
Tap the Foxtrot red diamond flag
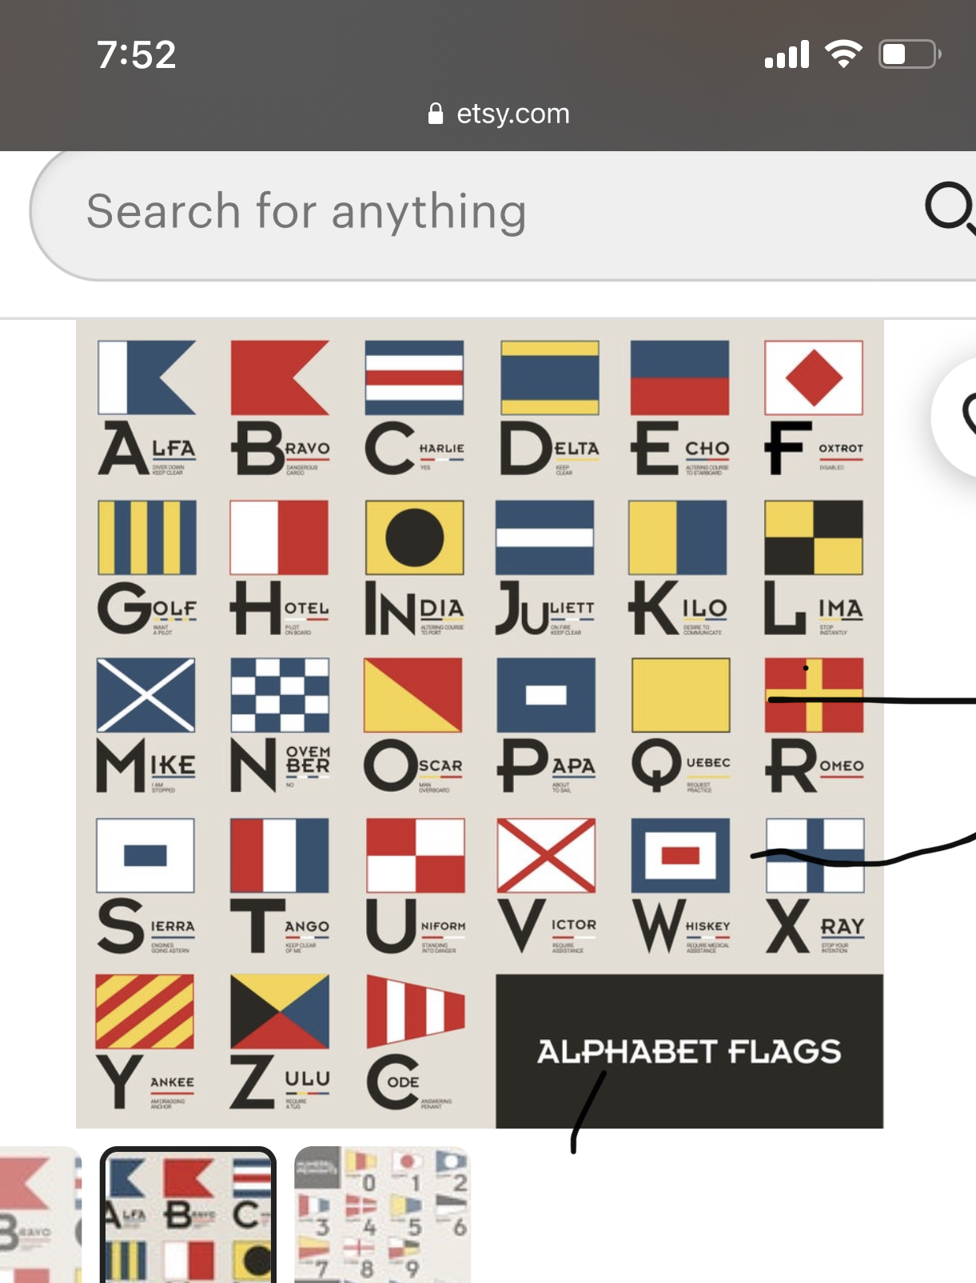814,378
